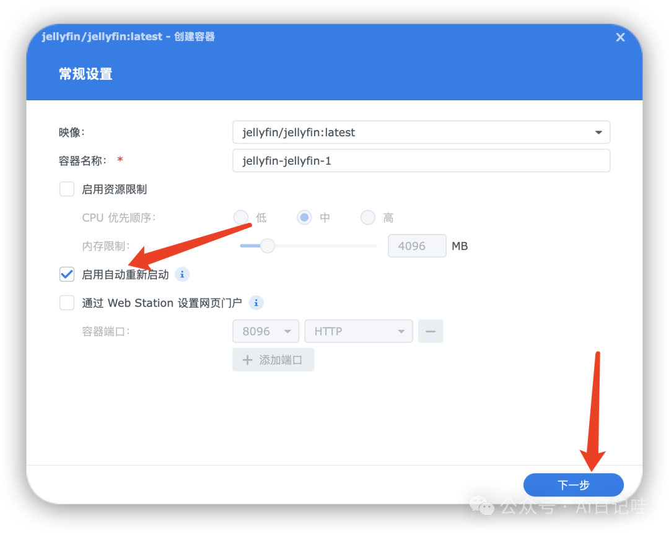669x533 pixels.
Task: Click the 内存限制 label
Action: pos(107,246)
